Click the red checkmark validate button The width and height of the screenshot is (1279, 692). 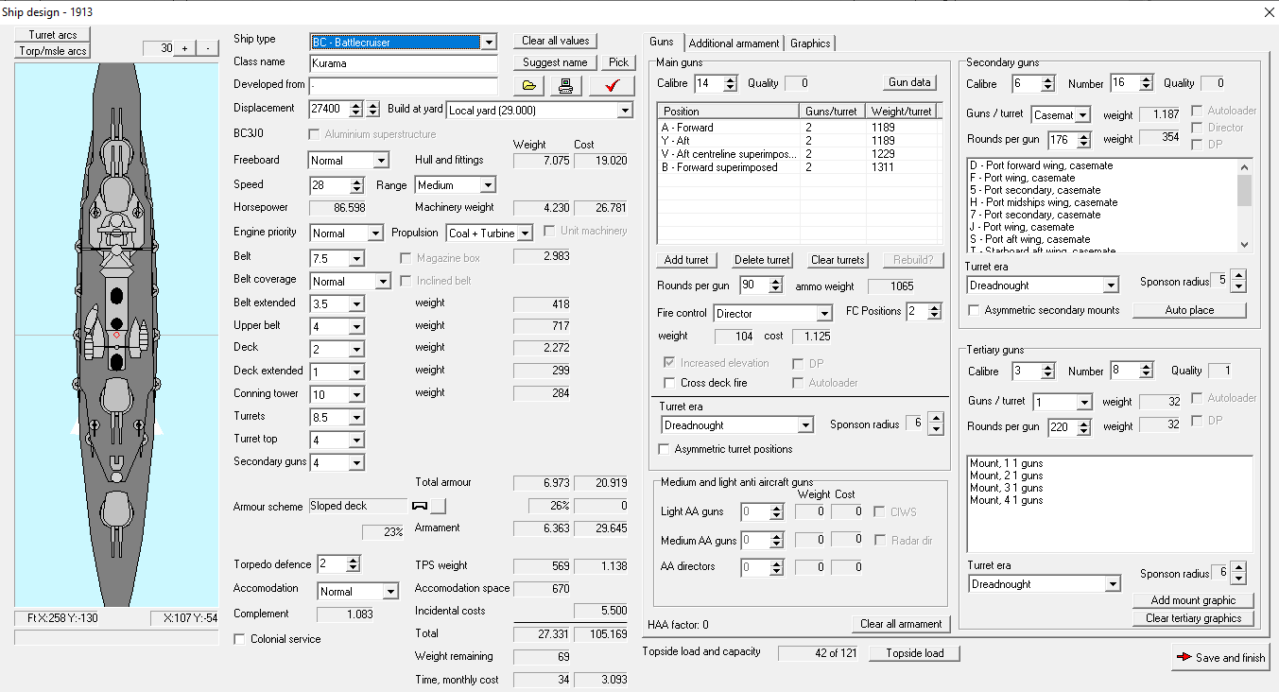click(x=612, y=86)
